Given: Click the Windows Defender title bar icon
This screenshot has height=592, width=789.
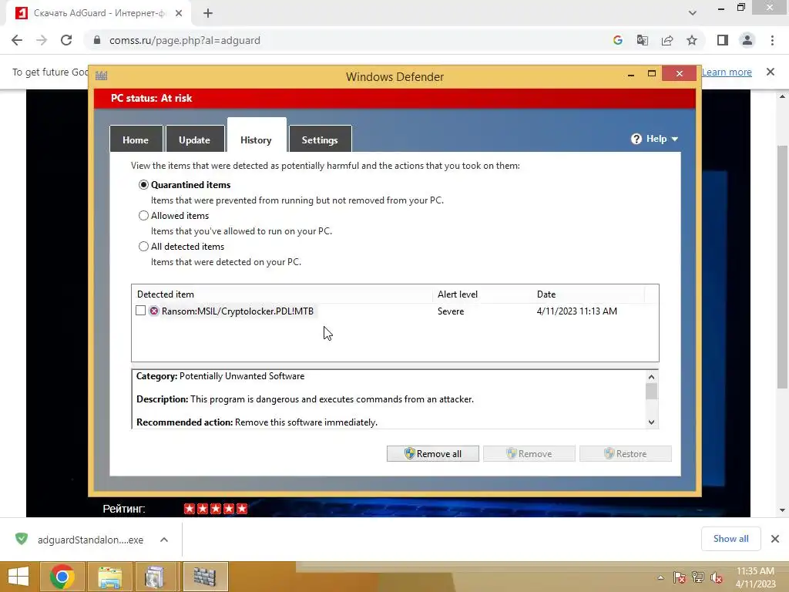Looking at the screenshot, I should tap(101, 76).
